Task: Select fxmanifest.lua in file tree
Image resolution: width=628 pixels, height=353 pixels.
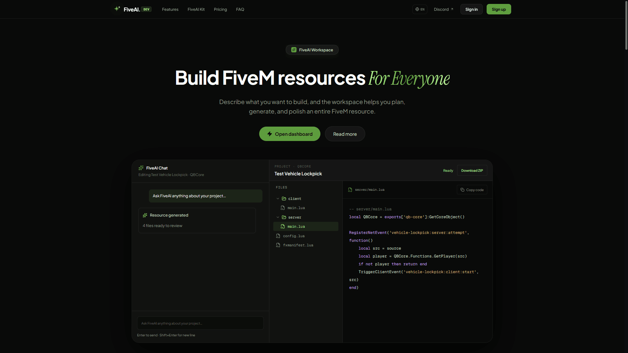Action: [306, 245]
